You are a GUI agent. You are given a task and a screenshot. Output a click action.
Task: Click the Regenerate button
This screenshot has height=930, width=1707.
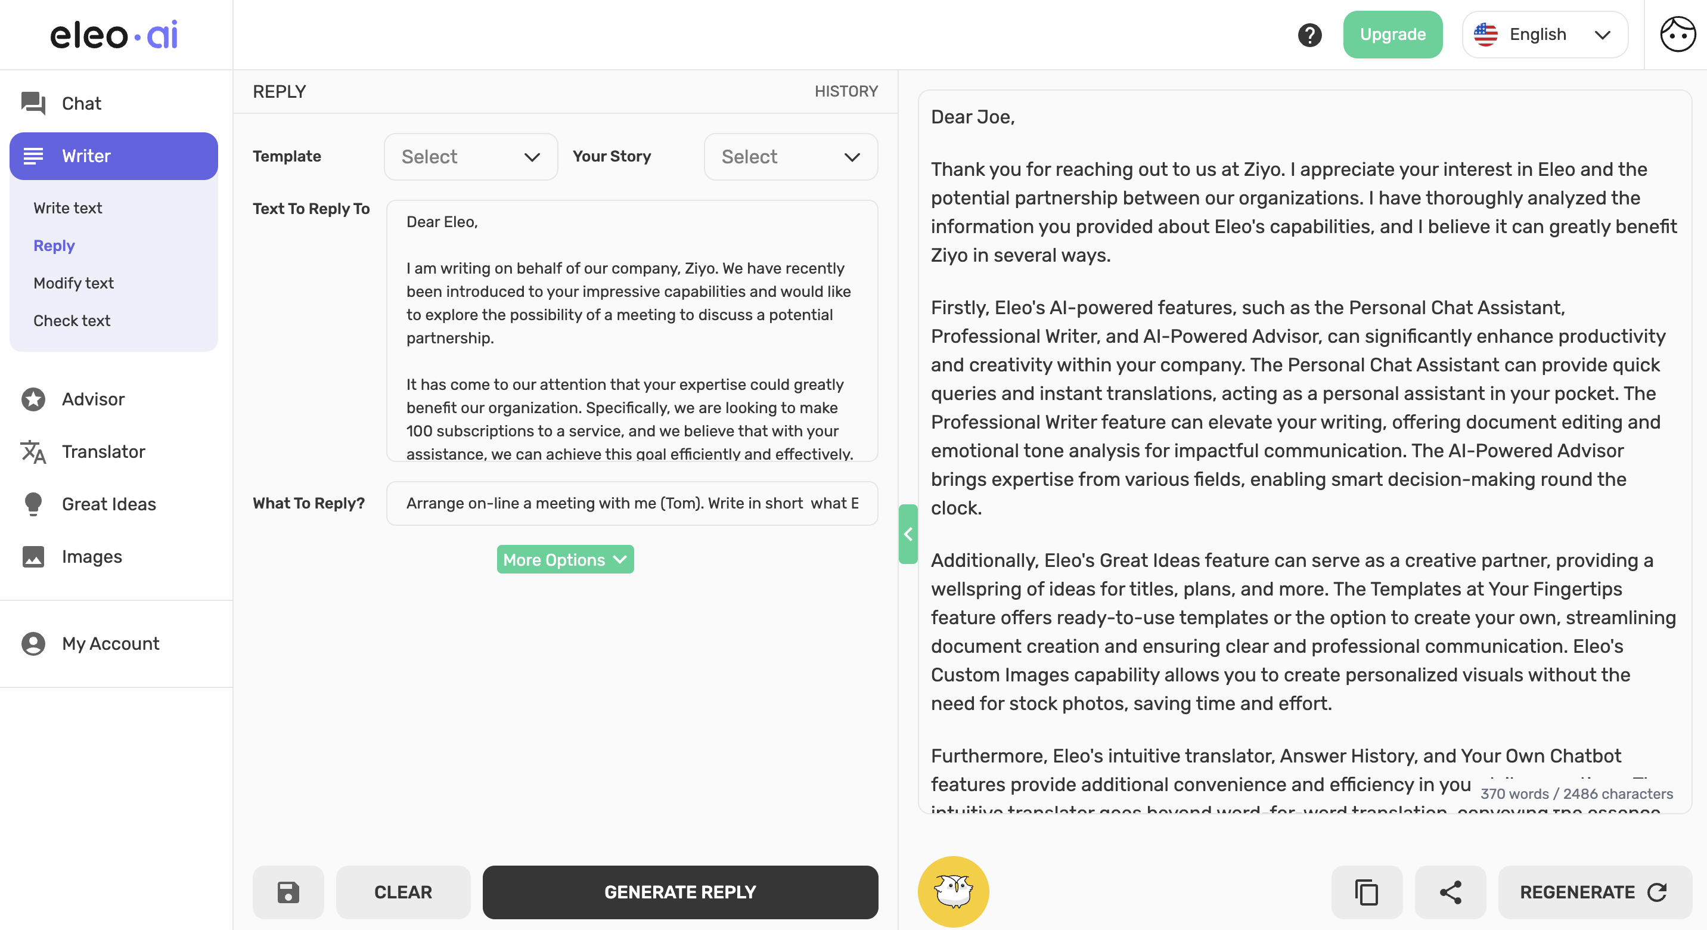tap(1594, 892)
